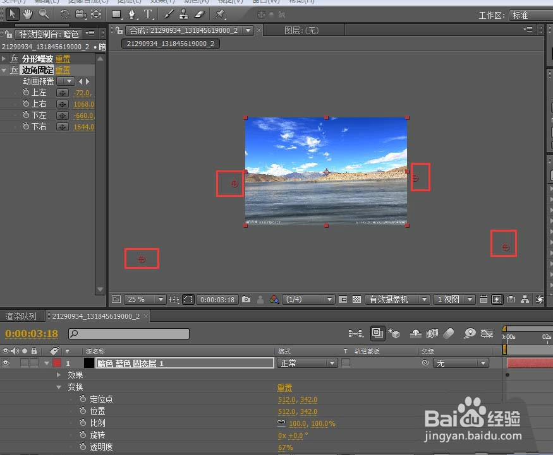
Task: Expand the 效果 group in timeline
Action: (x=59, y=375)
